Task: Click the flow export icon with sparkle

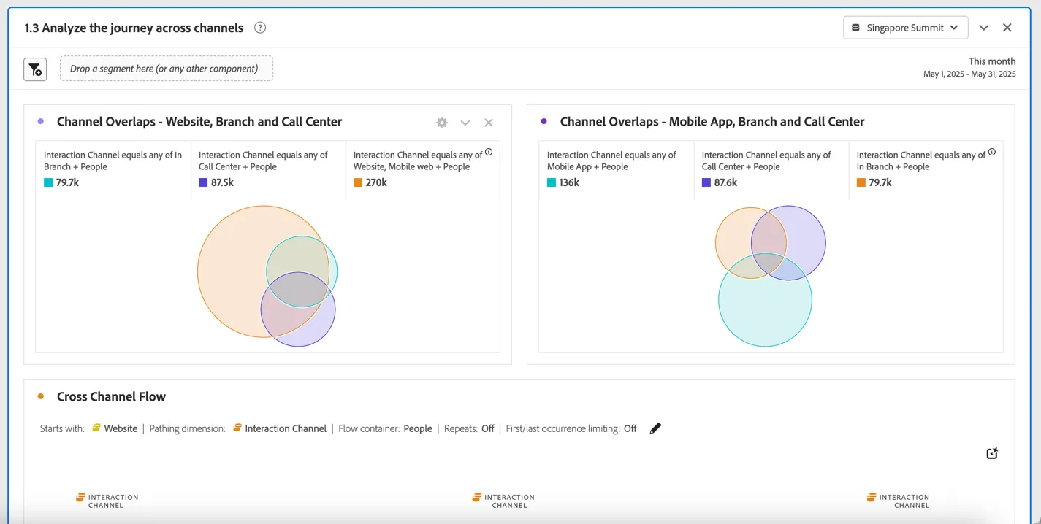Action: click(992, 453)
